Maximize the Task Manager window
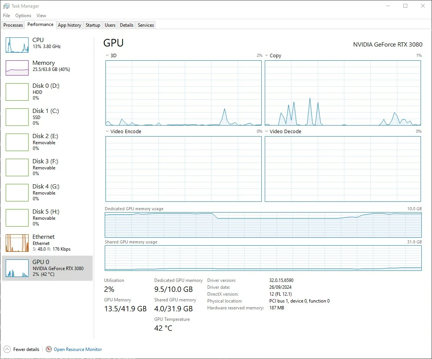 pyautogui.click(x=405, y=6)
